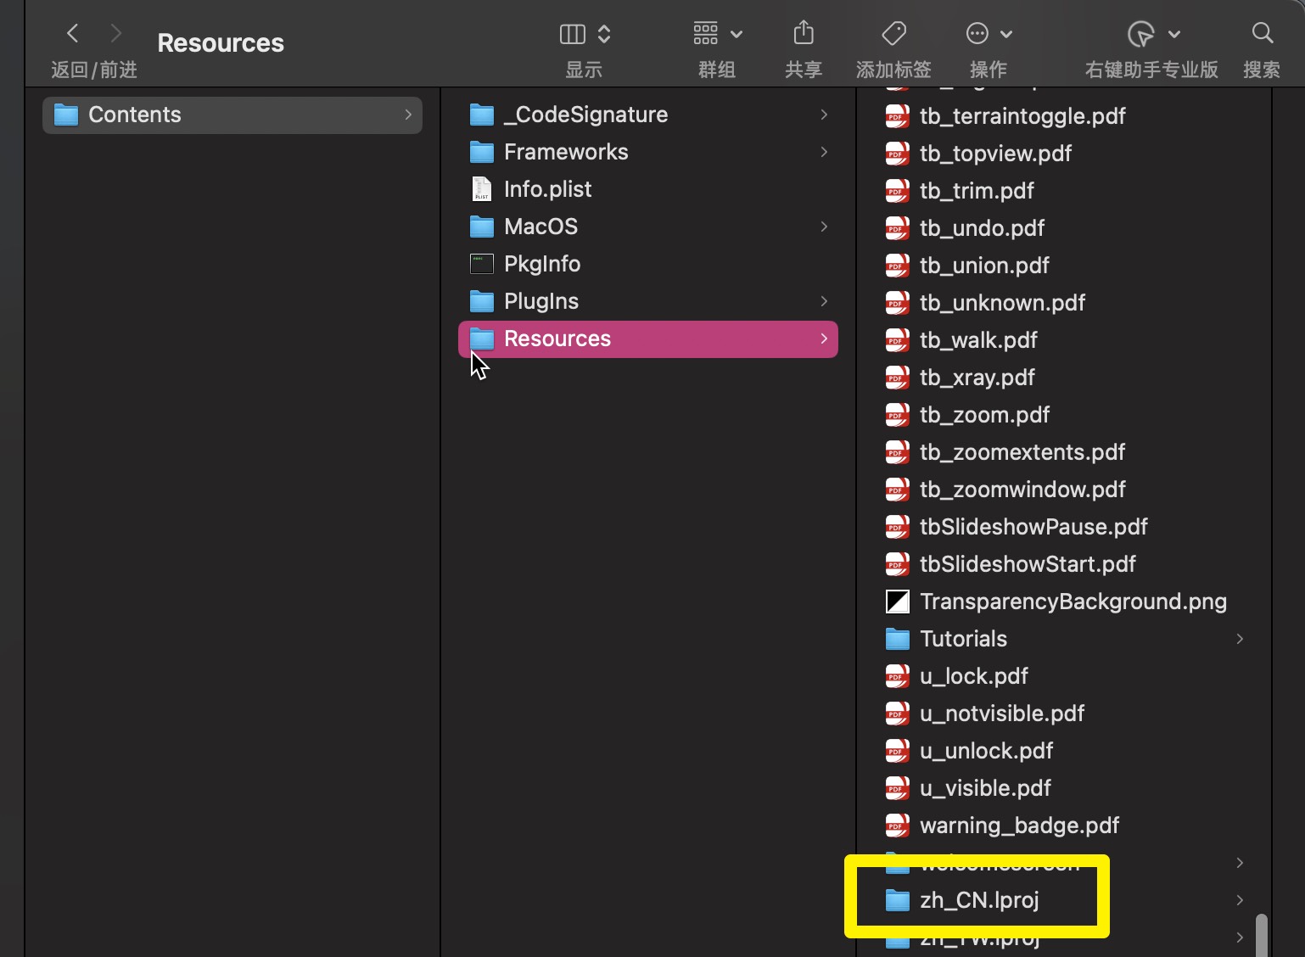Select the _CodeSignature folder

point(585,115)
